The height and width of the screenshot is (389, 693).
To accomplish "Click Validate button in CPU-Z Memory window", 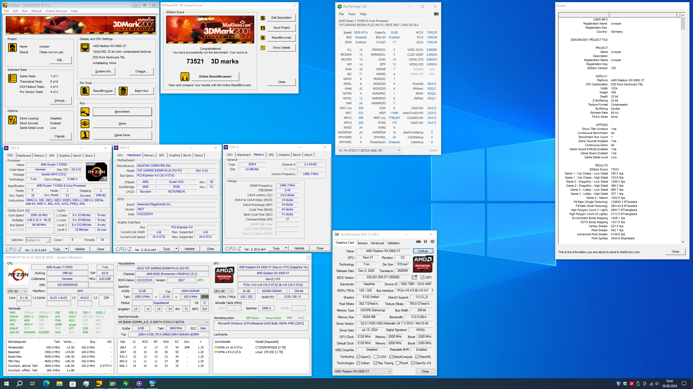I will click(x=299, y=248).
